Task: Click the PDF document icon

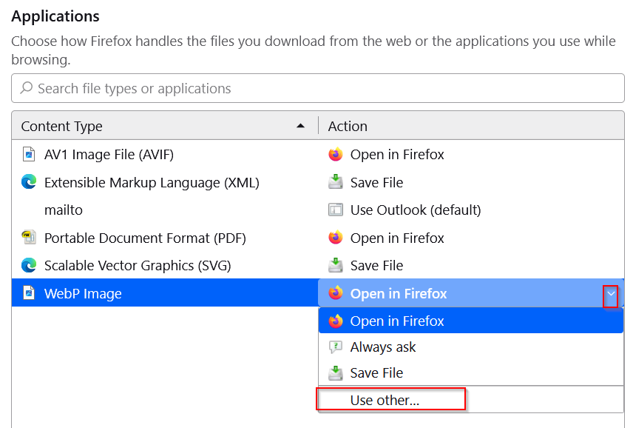Action: click(x=29, y=238)
